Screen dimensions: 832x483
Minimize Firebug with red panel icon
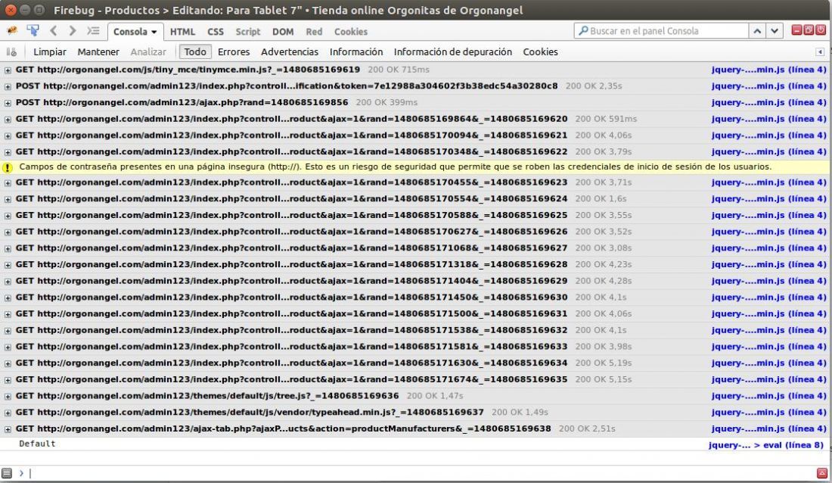[796, 30]
